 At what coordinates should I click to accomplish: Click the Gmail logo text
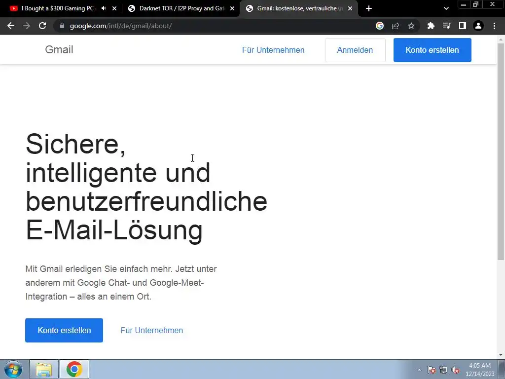(x=59, y=50)
